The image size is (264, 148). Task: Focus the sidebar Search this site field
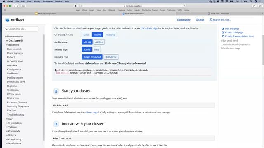21,29
